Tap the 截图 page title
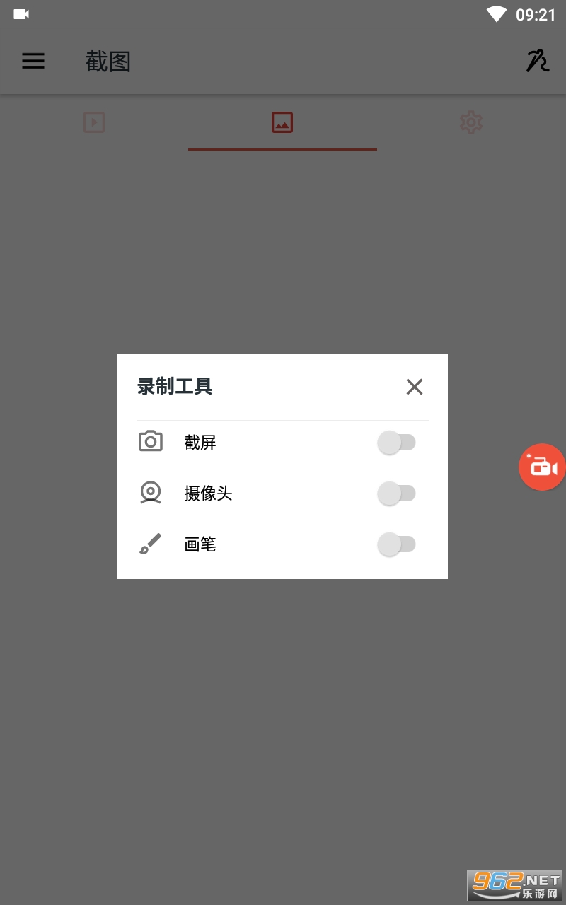 coord(108,62)
